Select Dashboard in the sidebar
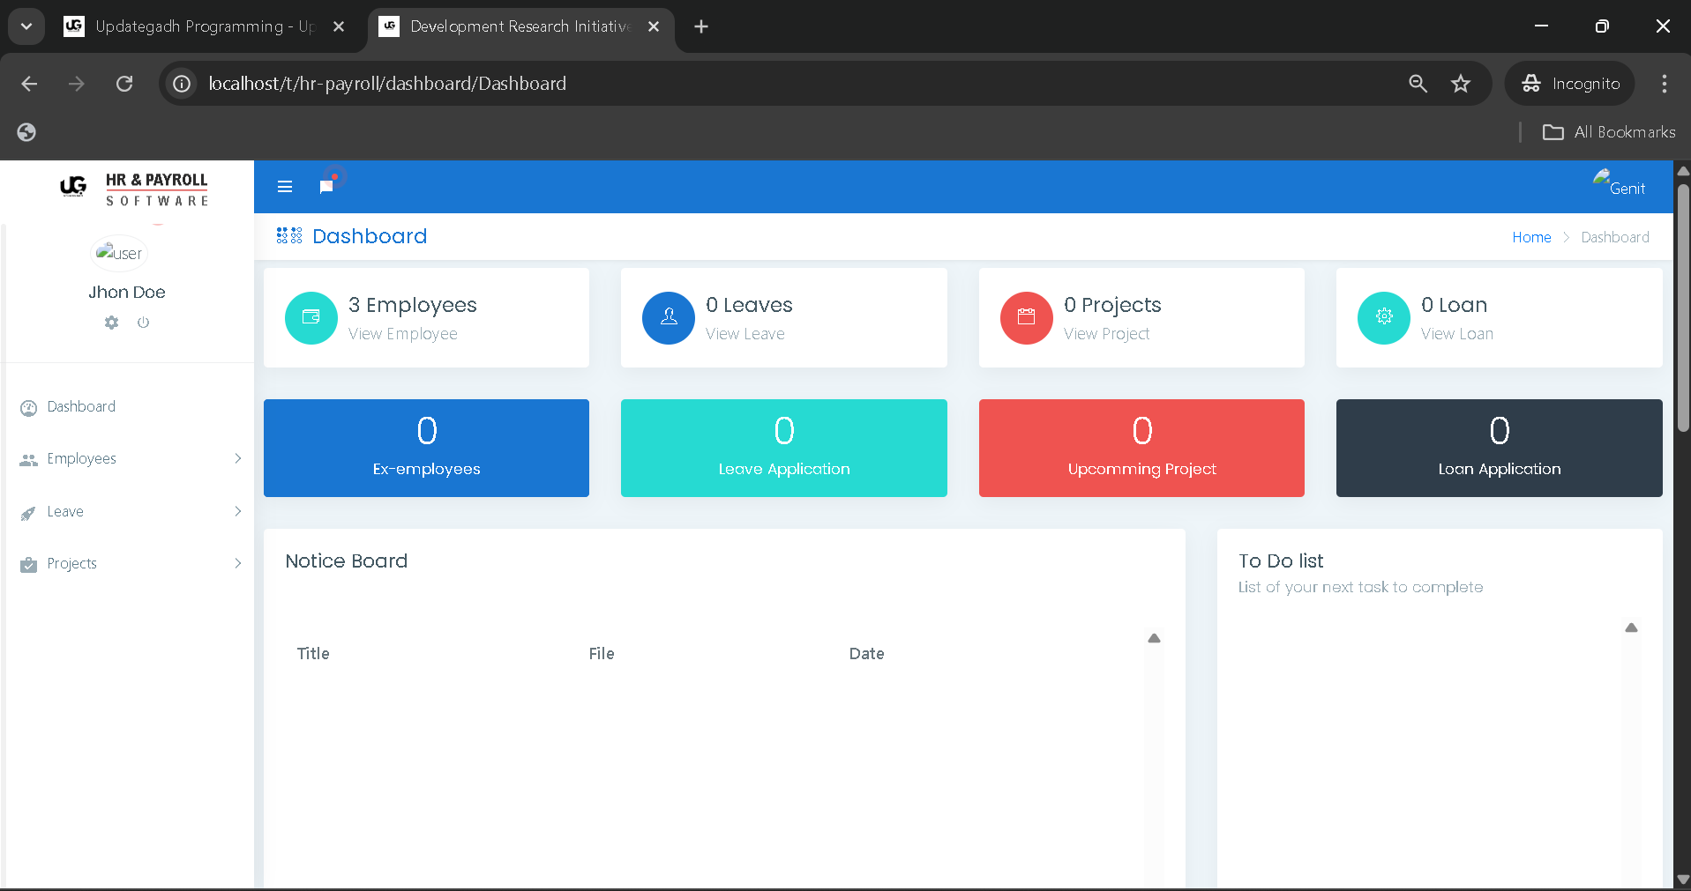Screen dimensions: 1691x891 (81, 407)
